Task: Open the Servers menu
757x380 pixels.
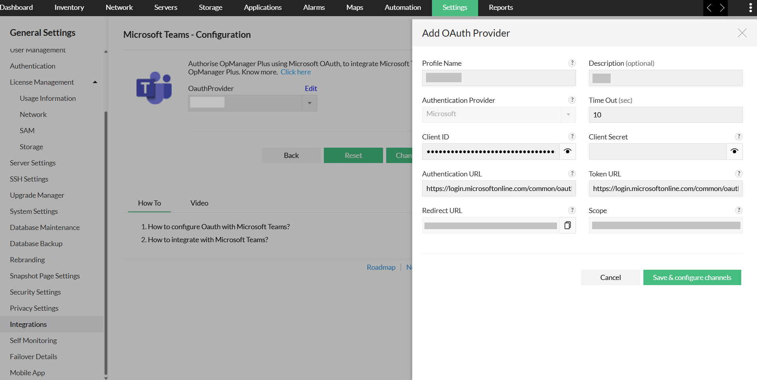Action: coord(166,7)
